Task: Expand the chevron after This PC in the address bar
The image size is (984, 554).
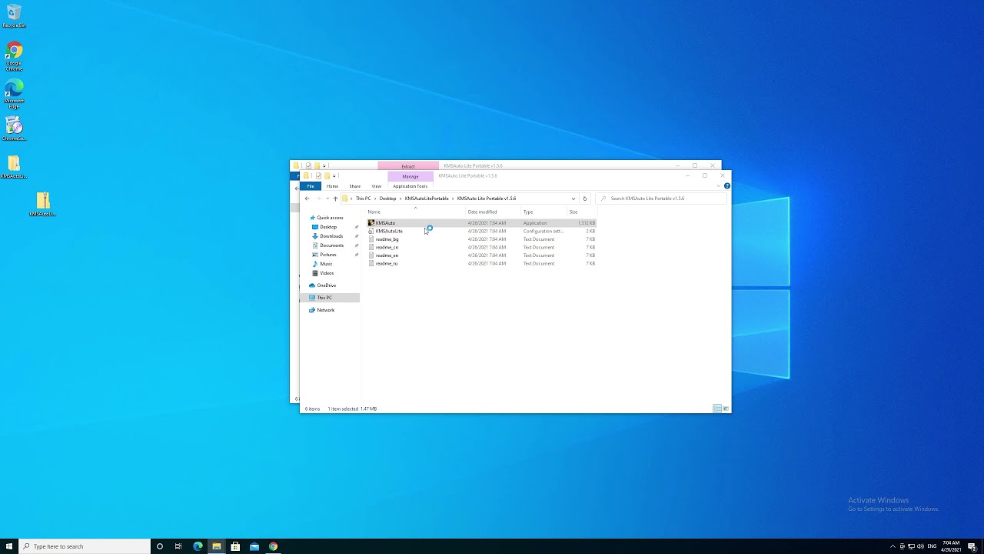Action: click(375, 199)
